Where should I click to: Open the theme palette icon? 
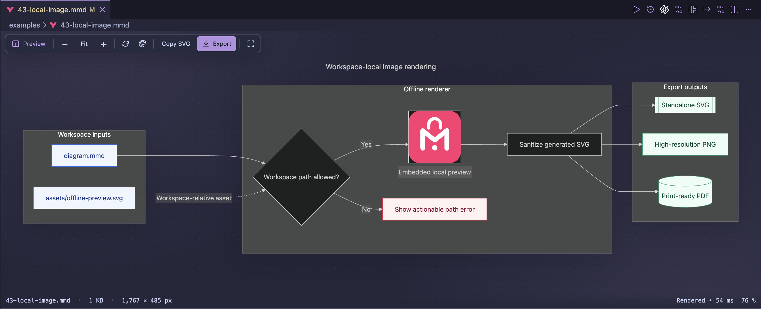(x=142, y=44)
